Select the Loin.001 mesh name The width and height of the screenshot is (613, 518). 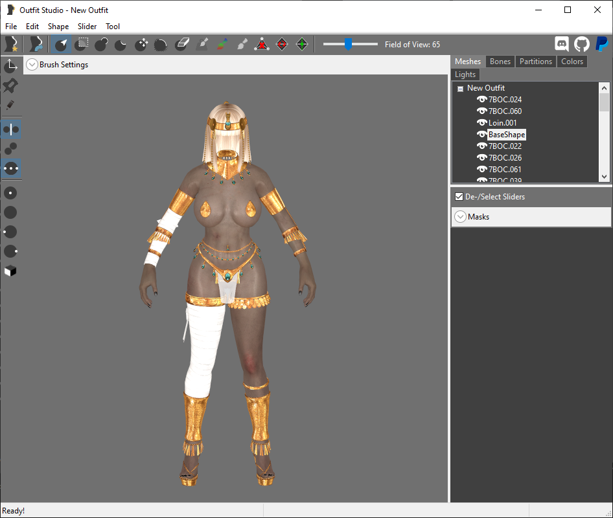(502, 122)
